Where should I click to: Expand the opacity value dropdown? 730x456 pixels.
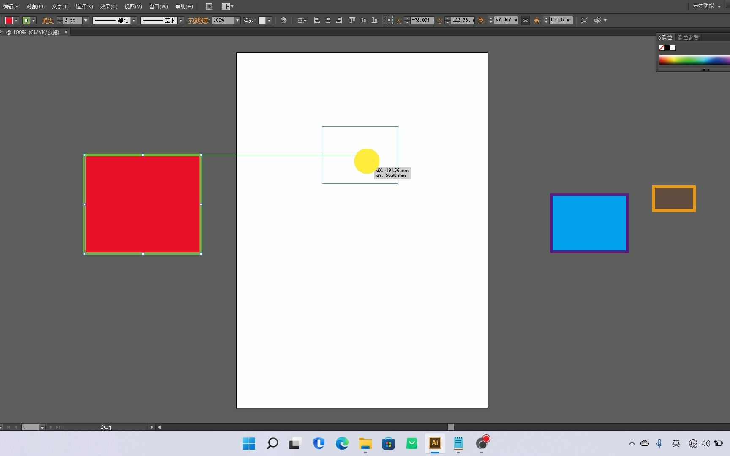click(237, 20)
